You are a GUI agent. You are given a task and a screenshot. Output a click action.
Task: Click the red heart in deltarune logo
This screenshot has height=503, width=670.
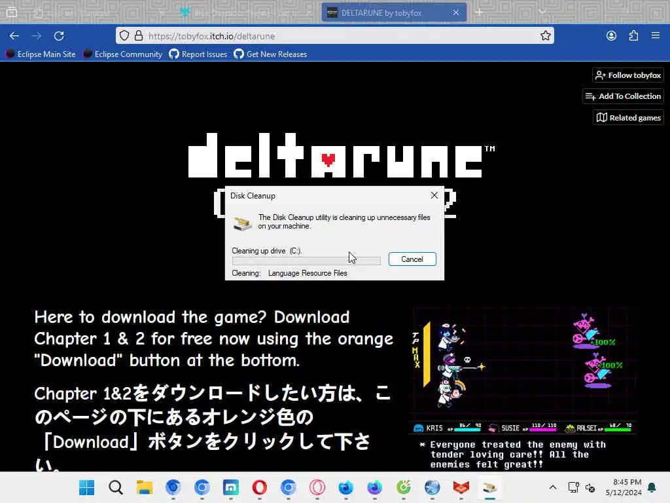[328, 160]
